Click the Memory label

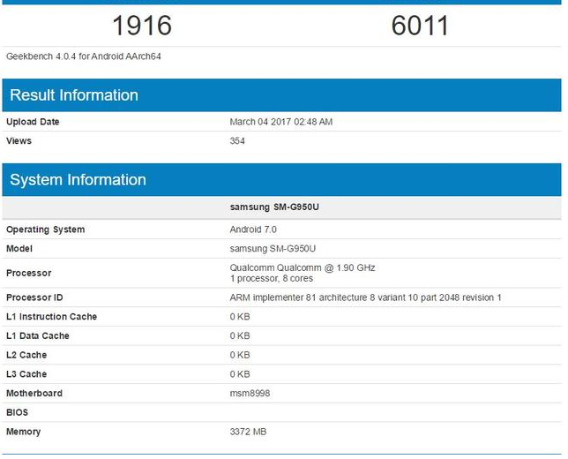24,432
